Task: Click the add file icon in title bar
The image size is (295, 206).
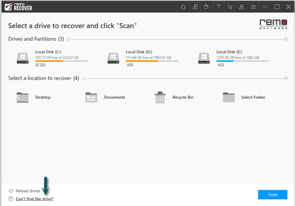Action: pyautogui.click(x=207, y=7)
